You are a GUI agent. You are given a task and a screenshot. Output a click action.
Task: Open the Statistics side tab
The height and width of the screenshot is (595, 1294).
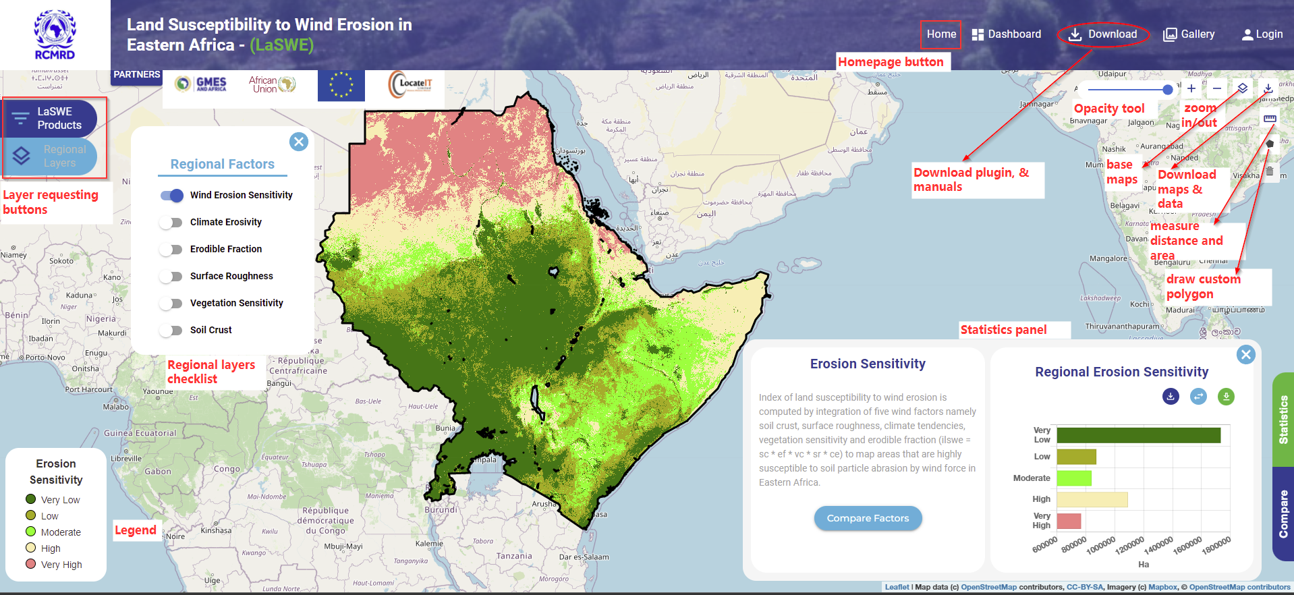1283,420
